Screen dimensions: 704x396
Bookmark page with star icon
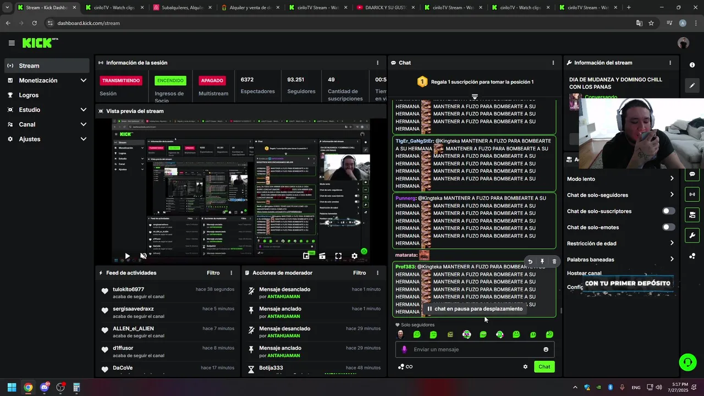651,23
